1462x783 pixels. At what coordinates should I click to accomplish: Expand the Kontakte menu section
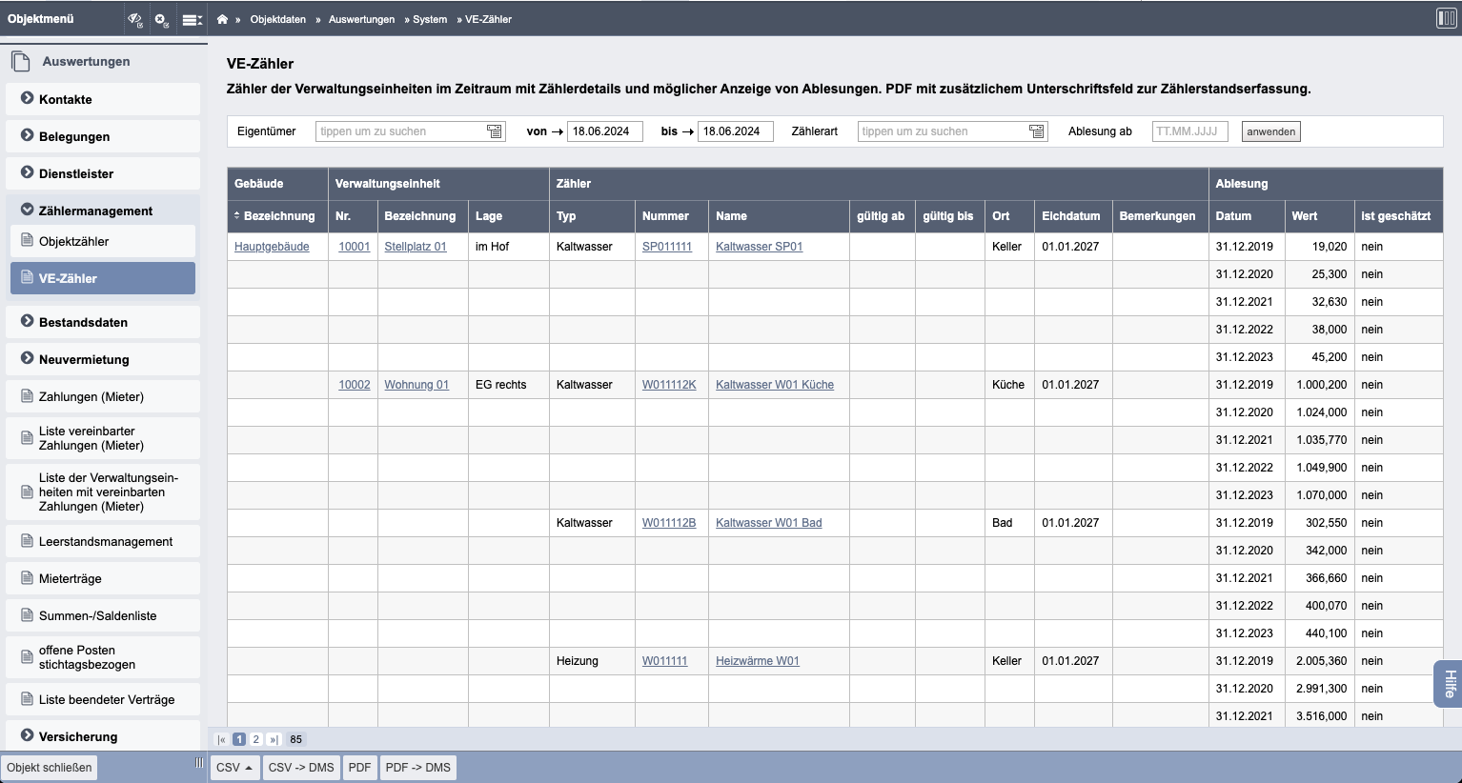click(x=66, y=99)
